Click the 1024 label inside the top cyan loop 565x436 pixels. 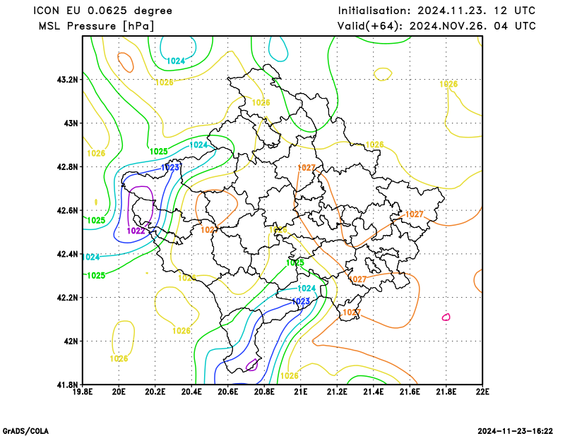pyautogui.click(x=176, y=61)
